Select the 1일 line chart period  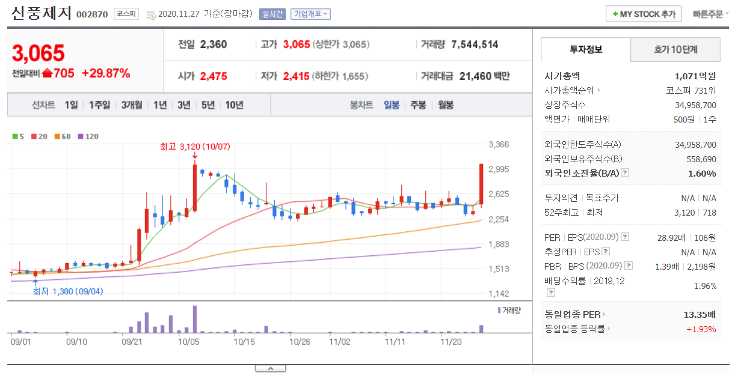tap(71, 105)
